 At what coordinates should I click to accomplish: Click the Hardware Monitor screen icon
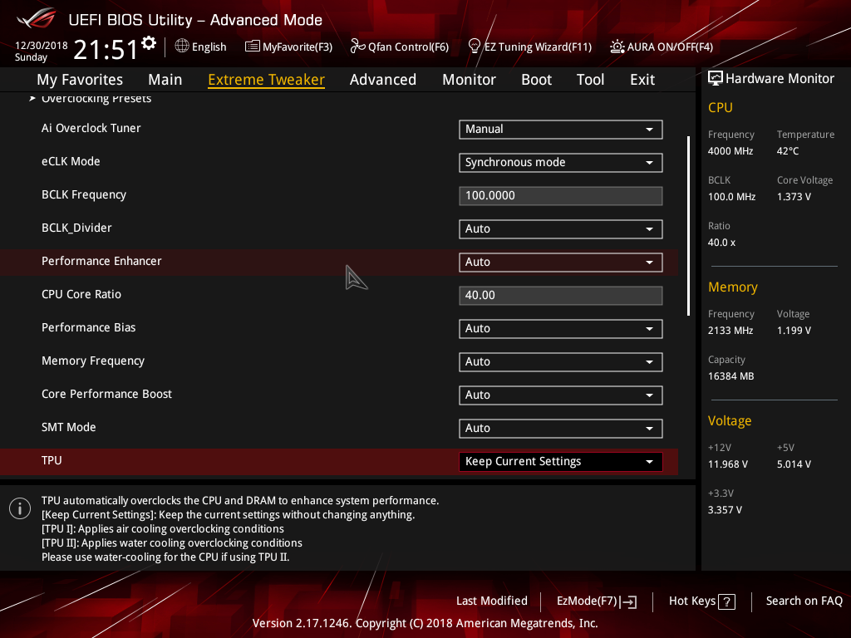716,79
